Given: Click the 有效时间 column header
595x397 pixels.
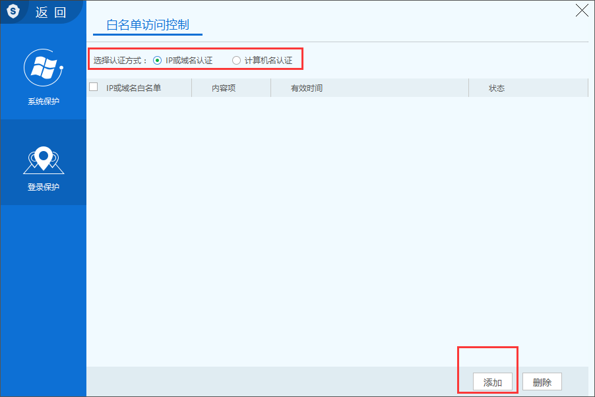Looking at the screenshot, I should [x=306, y=88].
